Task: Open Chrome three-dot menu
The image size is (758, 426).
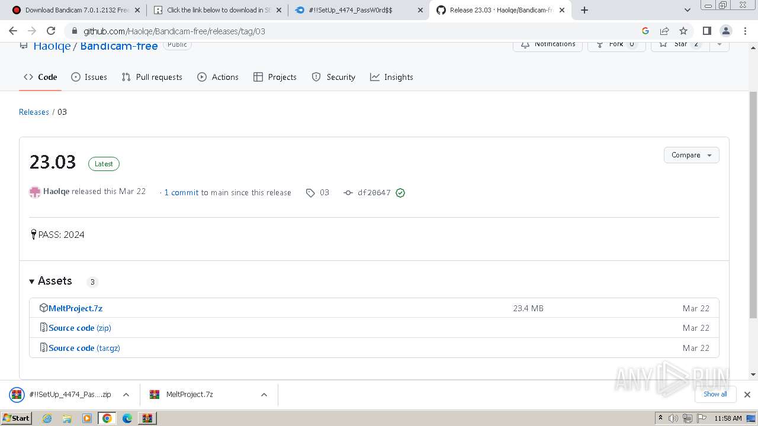Action: (745, 31)
